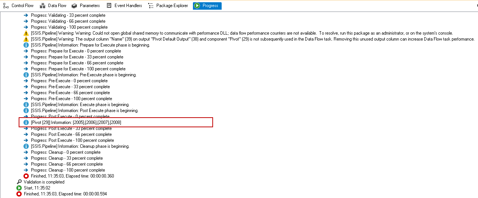Select the Pivot unused output column warning
This screenshot has height=198, width=478.
(253, 39)
